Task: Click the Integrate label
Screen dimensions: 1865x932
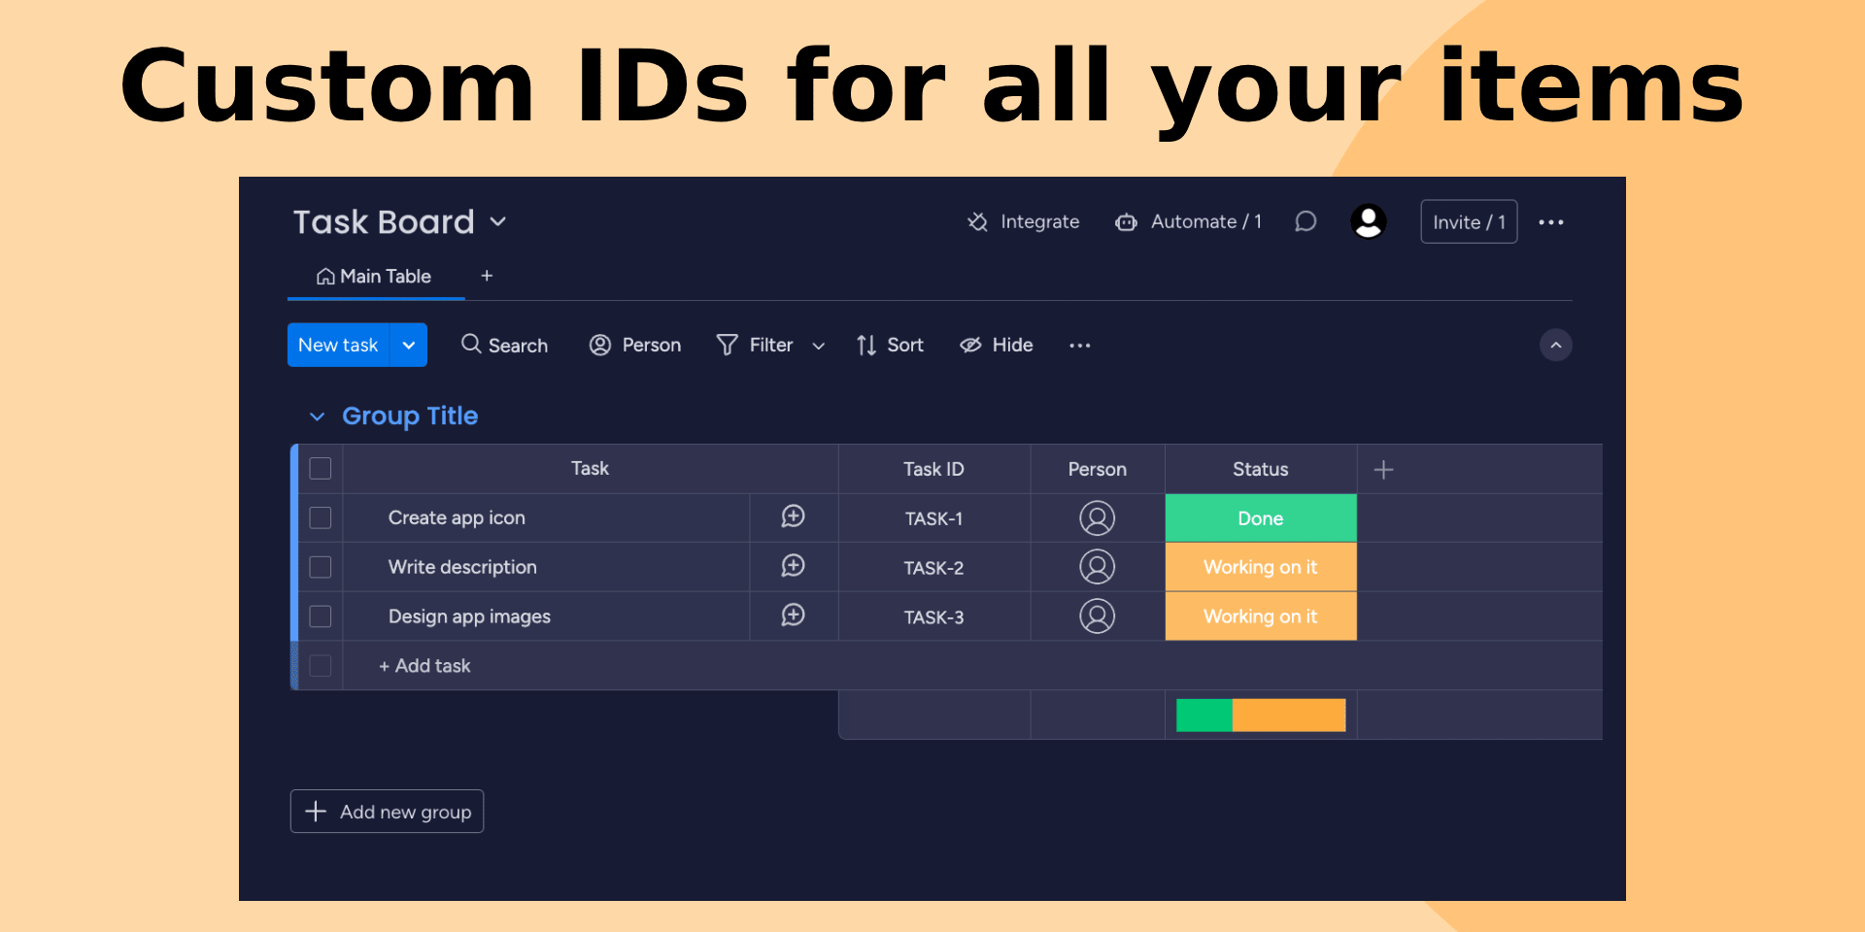Action: [x=1040, y=222]
